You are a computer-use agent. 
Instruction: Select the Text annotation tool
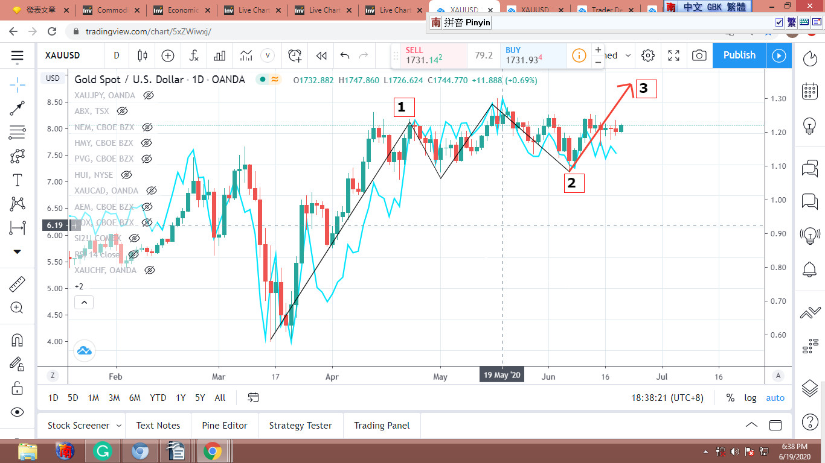(17, 180)
